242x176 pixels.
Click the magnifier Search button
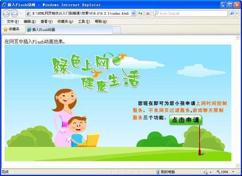coord(232,14)
